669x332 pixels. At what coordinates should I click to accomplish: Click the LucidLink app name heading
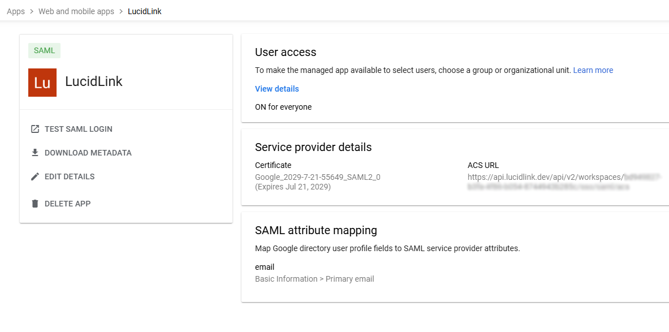coord(94,81)
